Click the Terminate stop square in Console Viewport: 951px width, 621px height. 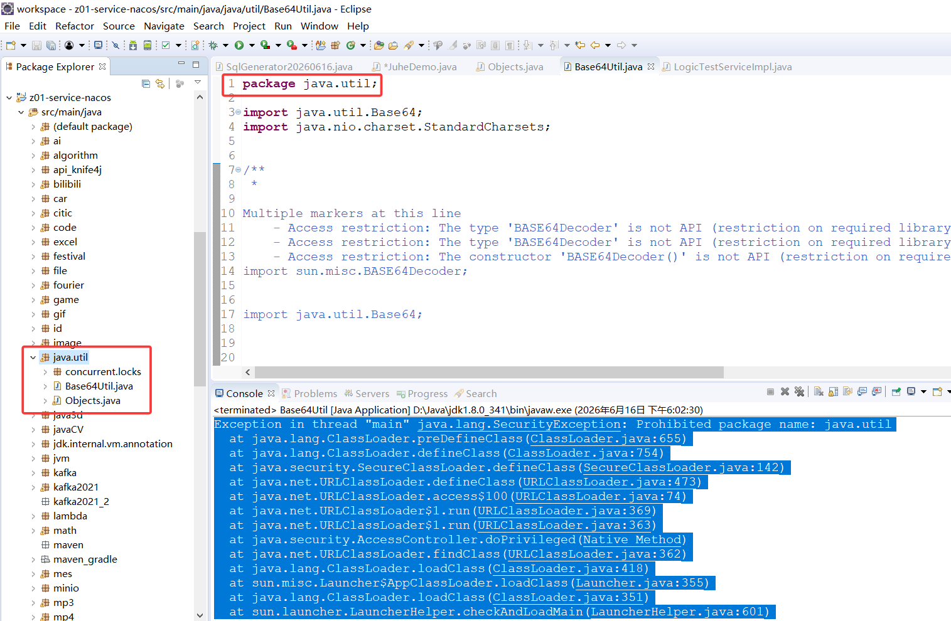pos(770,391)
